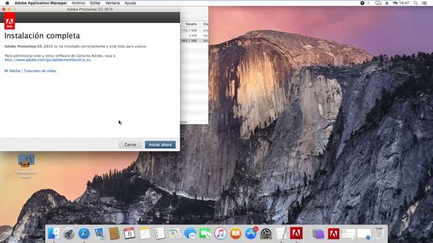Click the Instalación completa heading
This screenshot has height=243, width=433.
[x=42, y=36]
